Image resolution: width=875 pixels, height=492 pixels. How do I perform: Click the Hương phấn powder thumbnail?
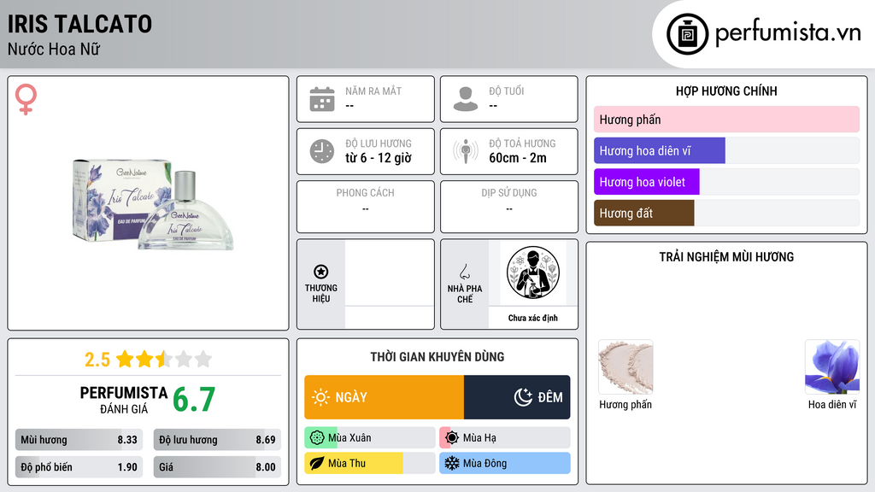point(625,367)
